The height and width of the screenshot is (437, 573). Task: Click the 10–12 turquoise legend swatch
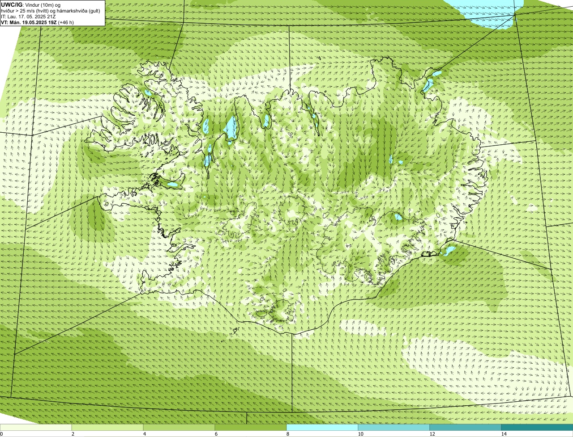pyautogui.click(x=394, y=427)
